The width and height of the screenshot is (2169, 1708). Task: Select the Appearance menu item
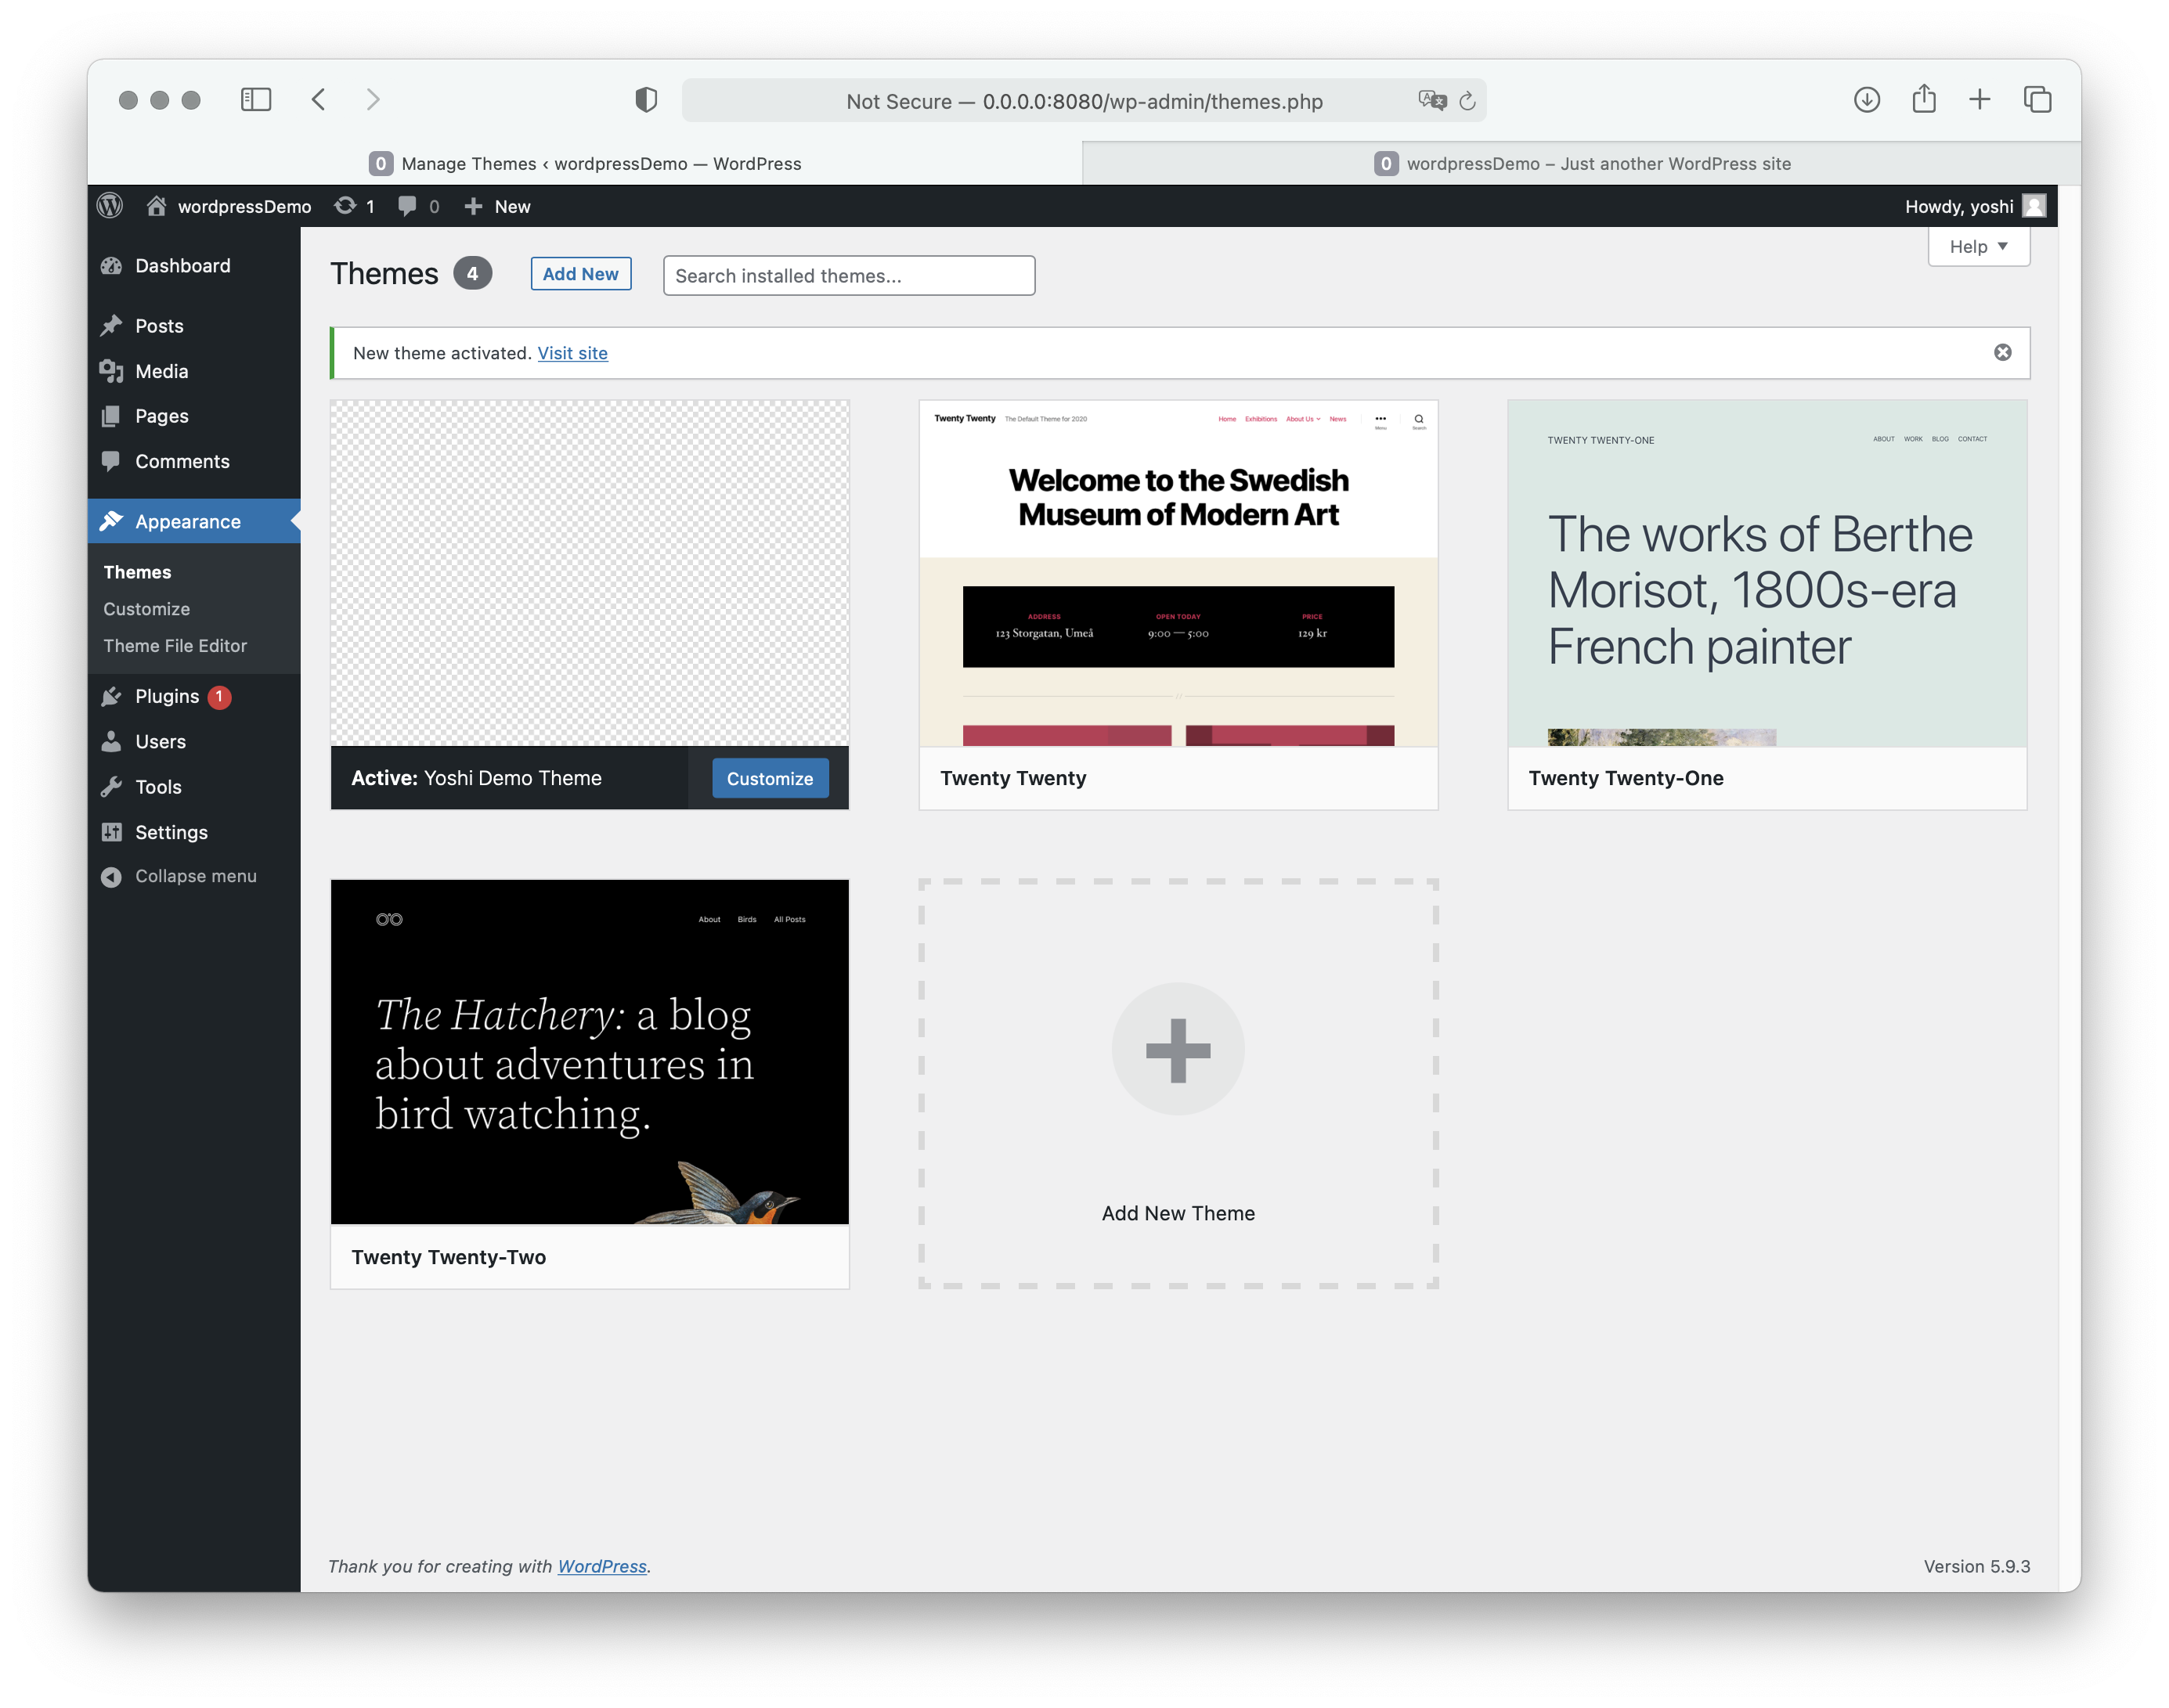tap(193, 521)
